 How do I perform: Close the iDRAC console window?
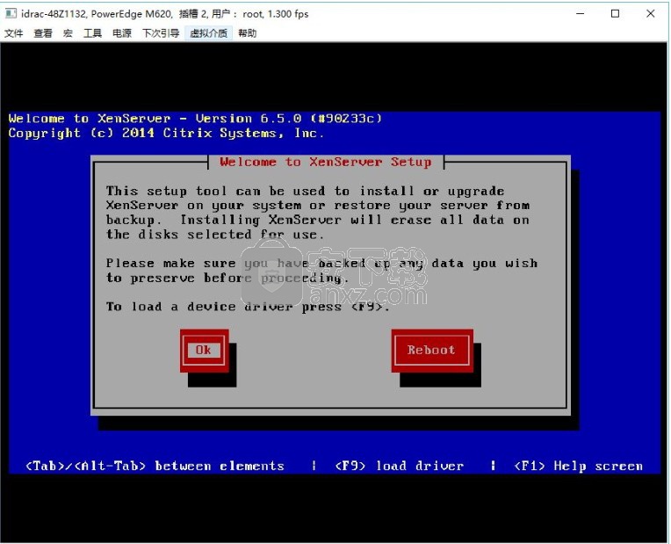point(651,14)
